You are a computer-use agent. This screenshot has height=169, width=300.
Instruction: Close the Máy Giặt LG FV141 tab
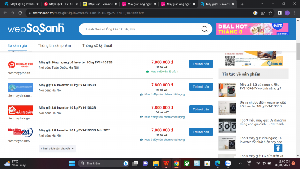(x=76, y=4)
